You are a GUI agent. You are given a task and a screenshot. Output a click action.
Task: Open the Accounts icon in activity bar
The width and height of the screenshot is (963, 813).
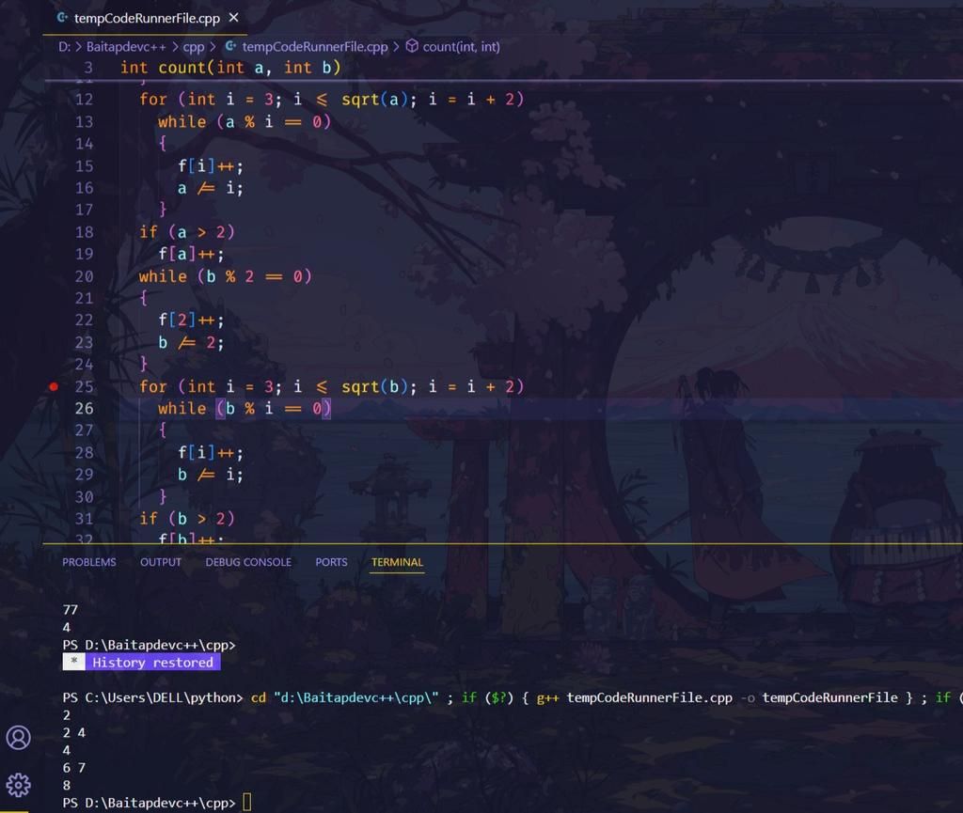[x=19, y=737]
